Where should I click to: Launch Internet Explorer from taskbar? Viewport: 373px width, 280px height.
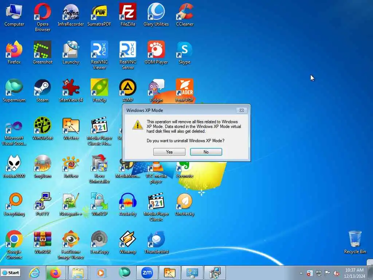35,273
